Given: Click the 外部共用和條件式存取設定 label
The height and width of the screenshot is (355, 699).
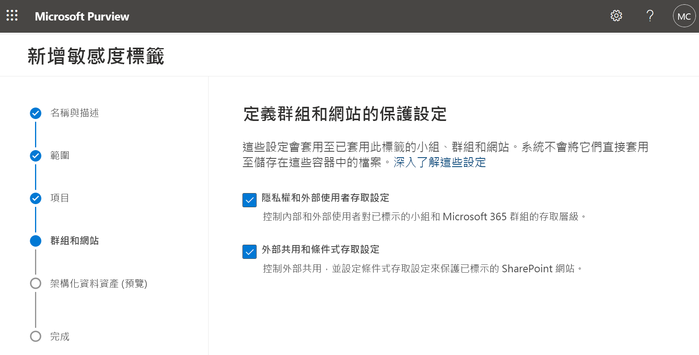Looking at the screenshot, I should (320, 249).
